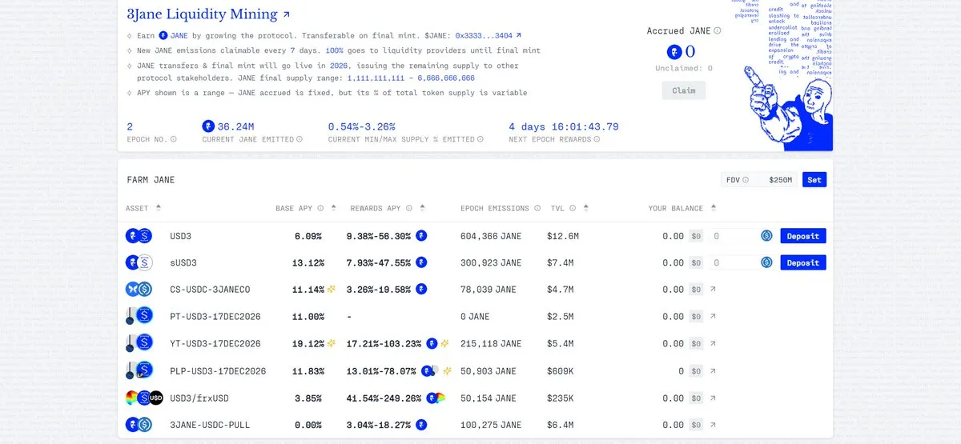Click the info icon next to Epoch Emissions header
Screen dimensions: 961x444
point(537,208)
